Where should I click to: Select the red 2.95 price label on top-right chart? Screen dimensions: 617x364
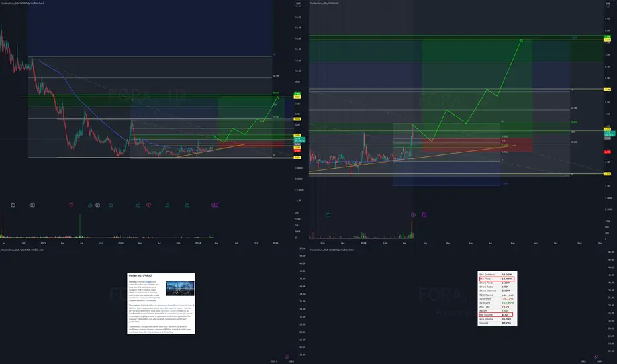[x=608, y=152]
